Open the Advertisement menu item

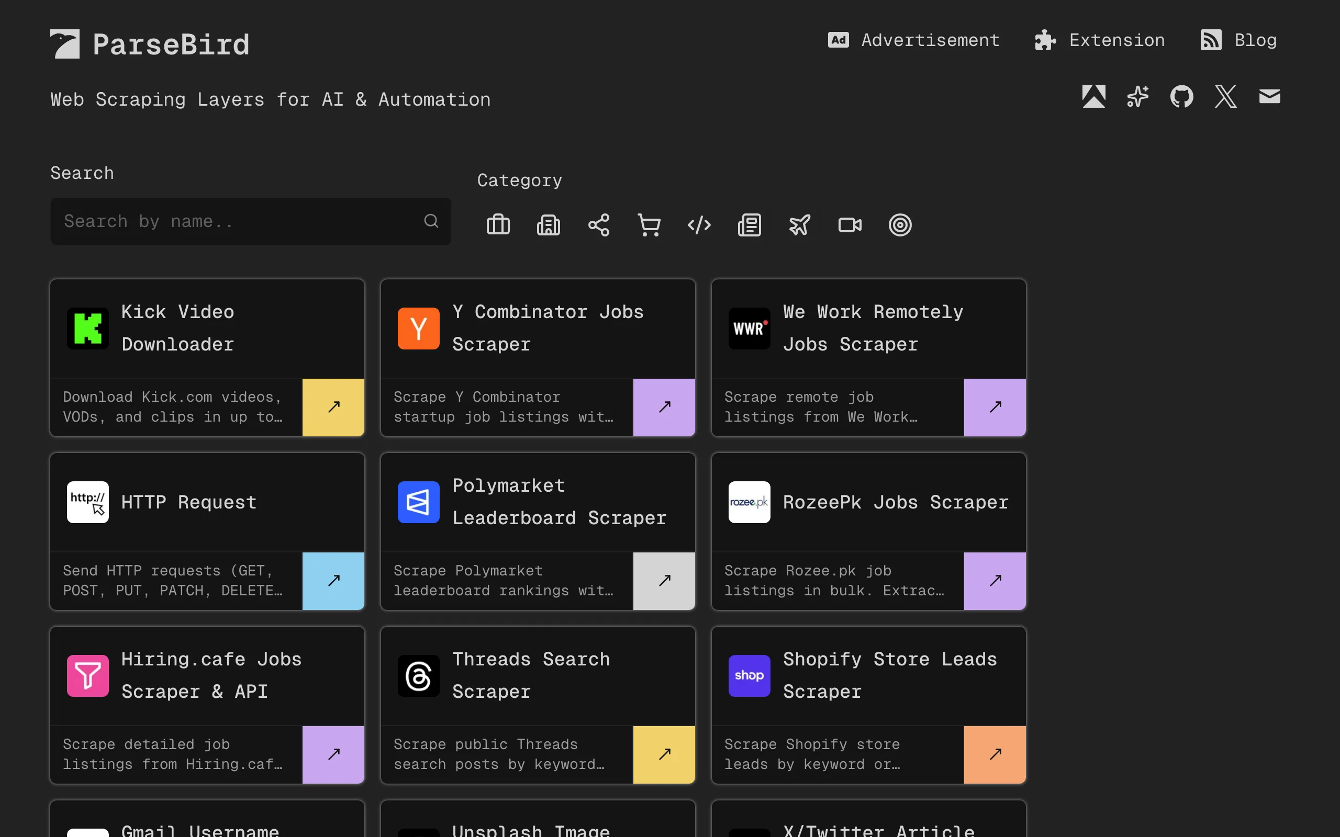tap(913, 40)
